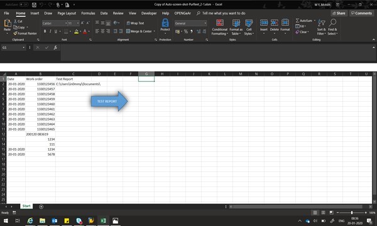
Task: Click the Undo arrow in the quick access toolbar
Action: click(41, 5)
